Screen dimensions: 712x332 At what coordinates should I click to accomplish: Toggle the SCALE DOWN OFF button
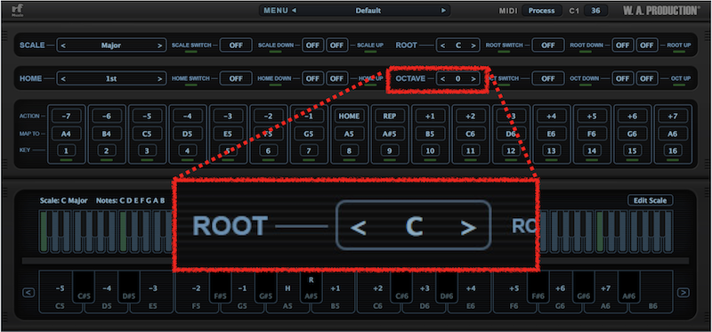(312, 45)
